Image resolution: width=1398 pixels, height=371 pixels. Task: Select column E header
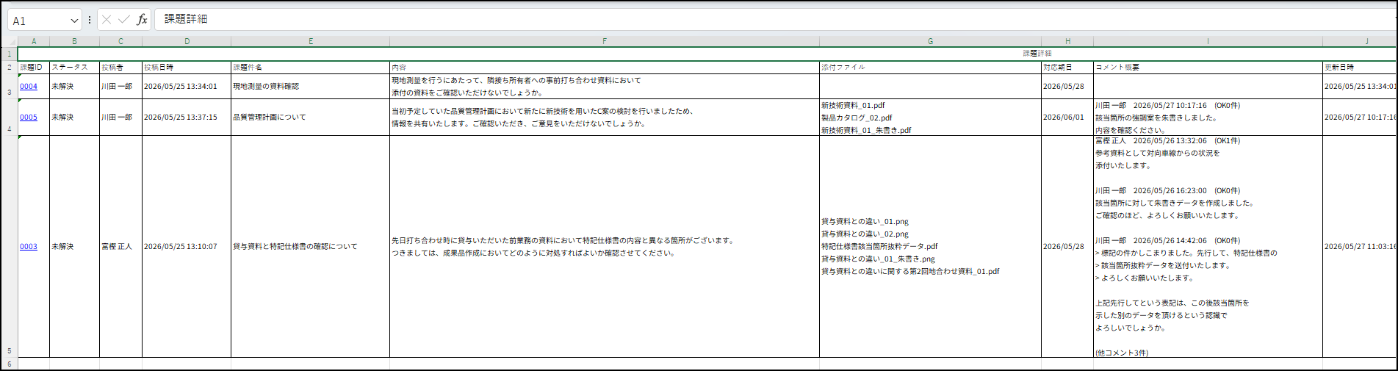tap(311, 42)
